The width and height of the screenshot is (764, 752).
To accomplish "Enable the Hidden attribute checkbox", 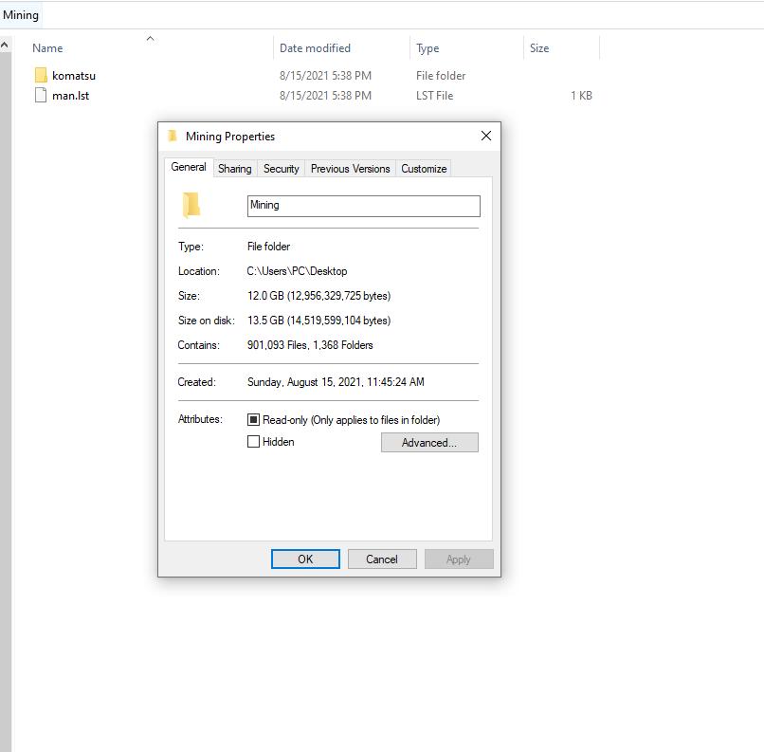I will [x=253, y=442].
